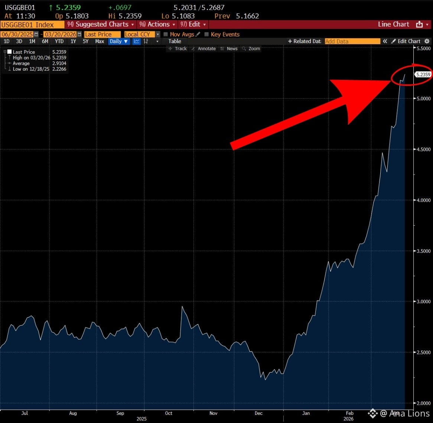Viewport: 433px width, 423px height.
Task: Open the end date calendar picker
Action: point(79,34)
